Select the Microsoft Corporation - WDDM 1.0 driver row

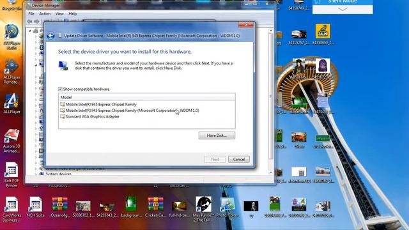[129, 111]
